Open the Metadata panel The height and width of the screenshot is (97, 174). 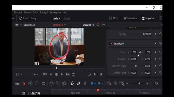click(x=130, y=18)
